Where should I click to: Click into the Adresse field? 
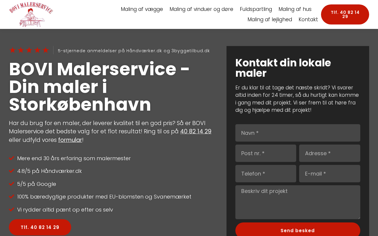[330, 153]
